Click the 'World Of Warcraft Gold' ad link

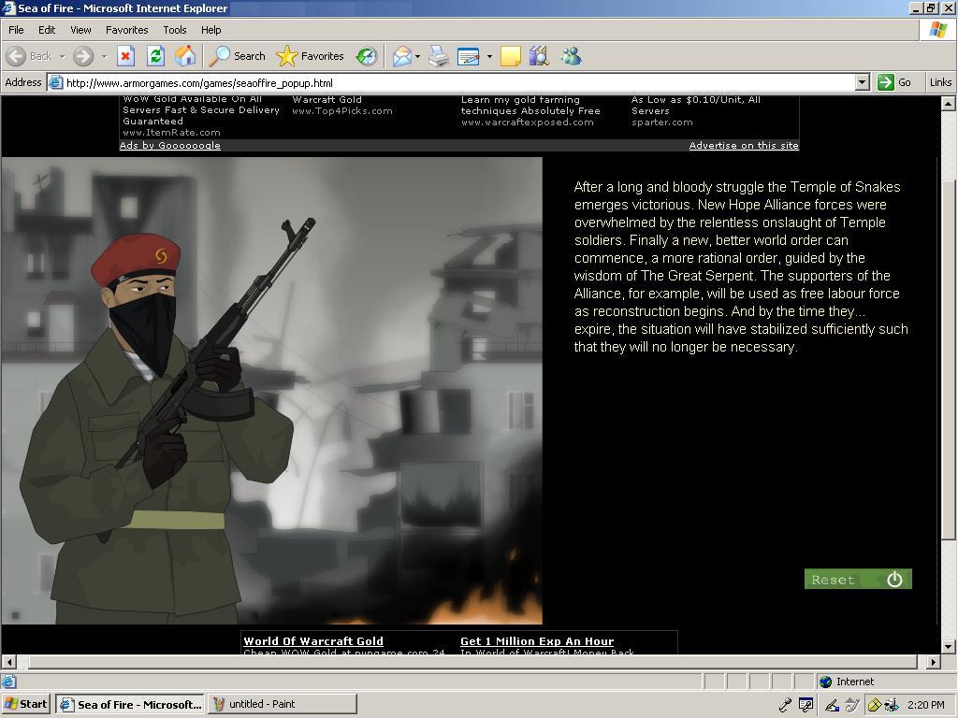point(313,641)
